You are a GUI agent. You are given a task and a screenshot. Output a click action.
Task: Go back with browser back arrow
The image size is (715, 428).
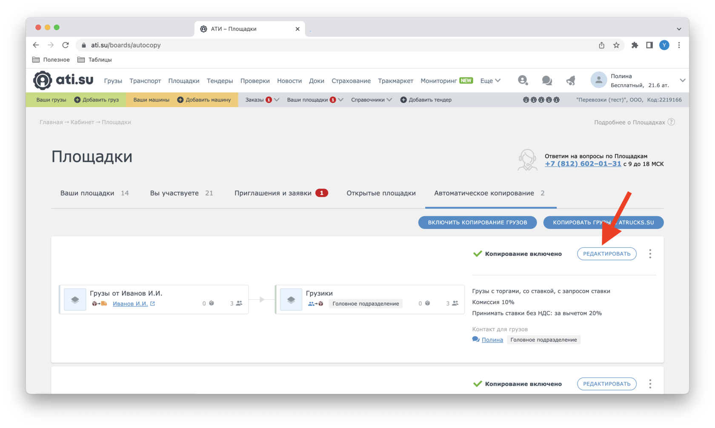pyautogui.click(x=36, y=45)
